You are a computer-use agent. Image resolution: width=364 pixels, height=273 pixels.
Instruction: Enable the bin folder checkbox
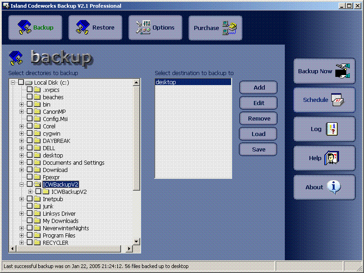point(30,104)
